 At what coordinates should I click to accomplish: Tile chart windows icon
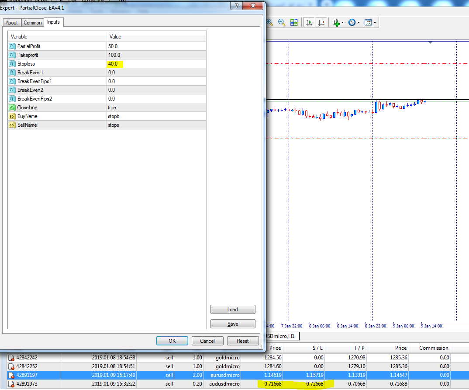pyautogui.click(x=294, y=22)
